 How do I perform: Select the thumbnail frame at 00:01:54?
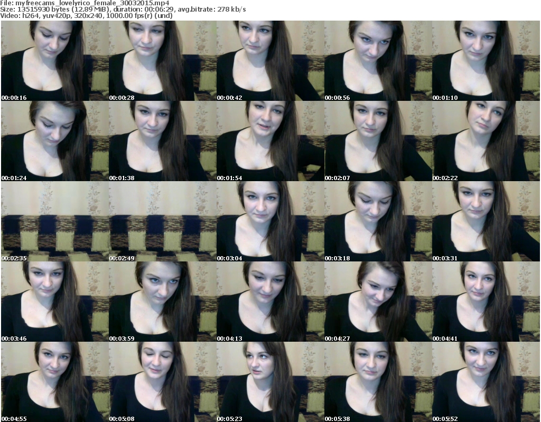pos(270,141)
